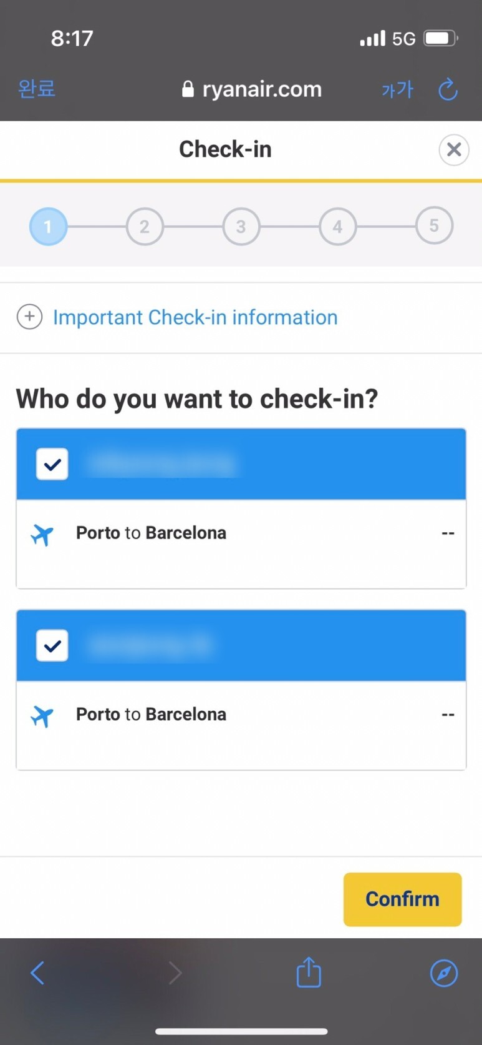Screen dimensions: 482x1045
Task: Go back with the left chevron
Action: coord(37,973)
